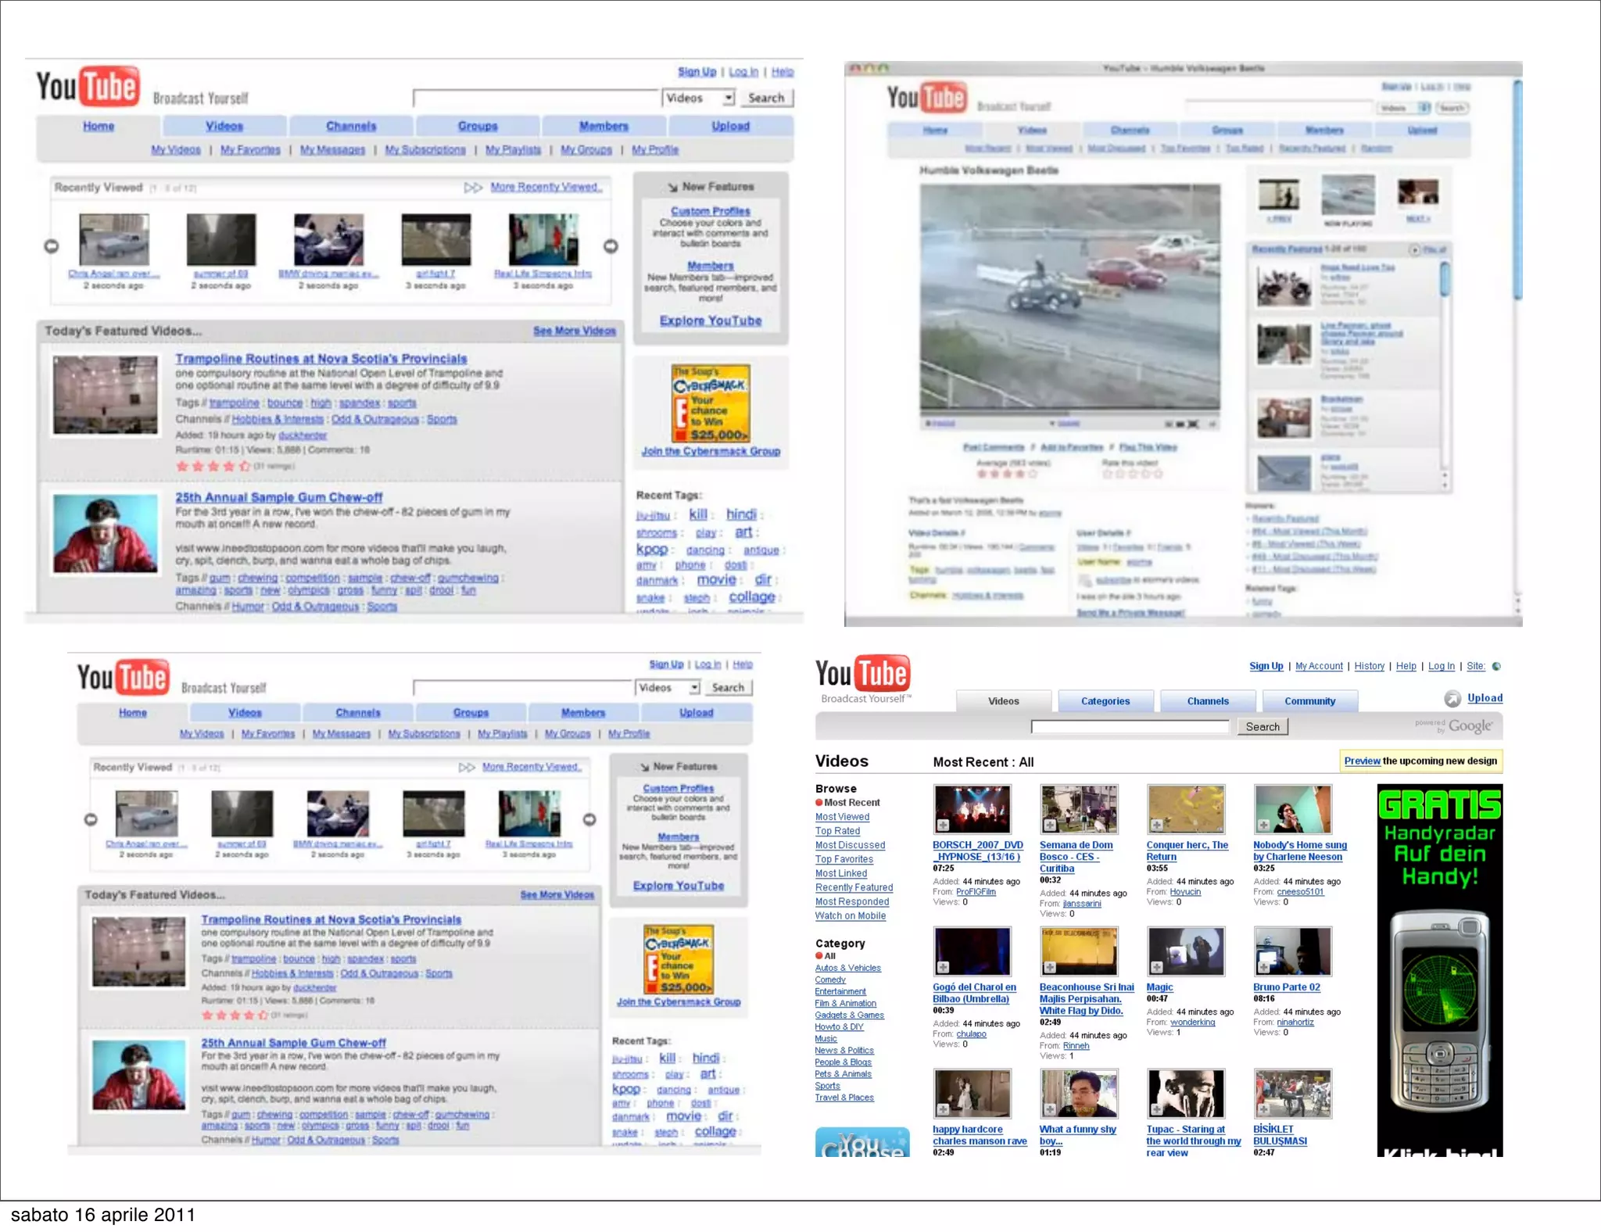Click plus icon on the Magic video thumbnail

1157,968
